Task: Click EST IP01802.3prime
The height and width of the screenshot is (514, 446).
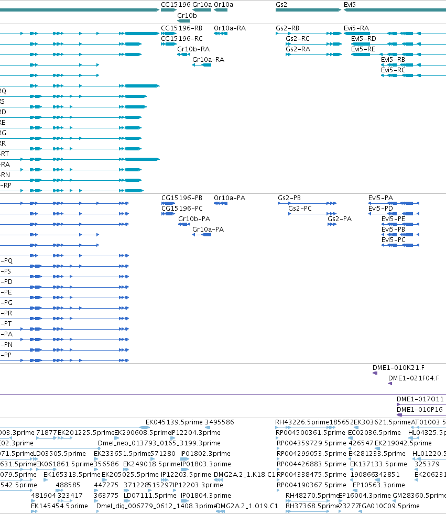Action: click(x=205, y=454)
